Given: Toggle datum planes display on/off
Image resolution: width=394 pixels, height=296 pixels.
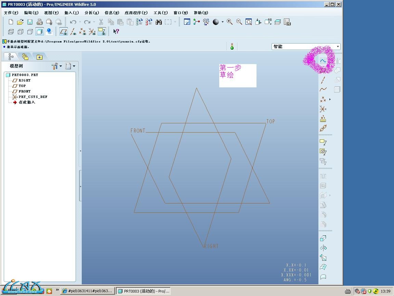Looking at the screenshot, I should (64, 32).
